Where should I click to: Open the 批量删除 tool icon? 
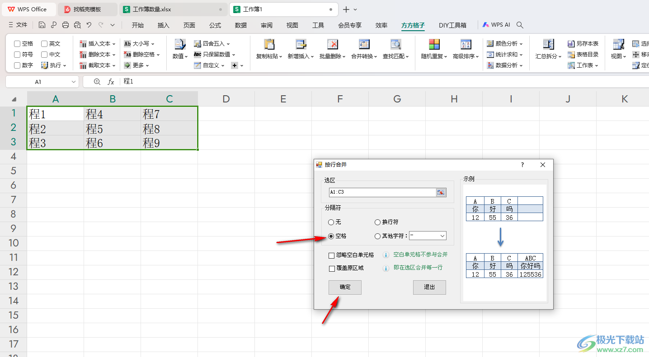click(333, 44)
